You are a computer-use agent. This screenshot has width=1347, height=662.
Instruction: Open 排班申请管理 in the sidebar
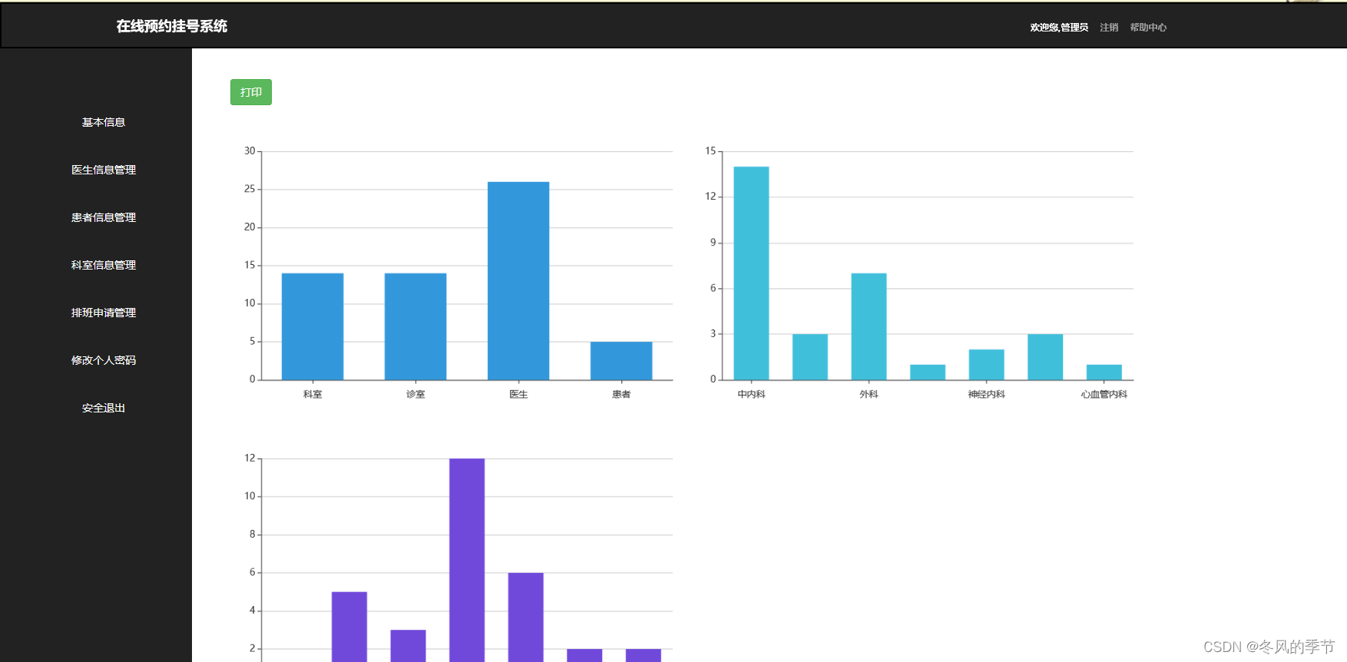click(104, 313)
